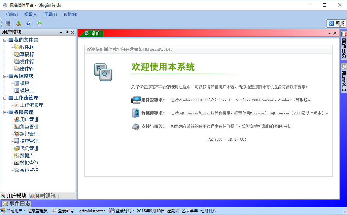The width and height of the screenshot is (347, 215).
Task: Click the 数据库 database icon
Action: pos(17,155)
